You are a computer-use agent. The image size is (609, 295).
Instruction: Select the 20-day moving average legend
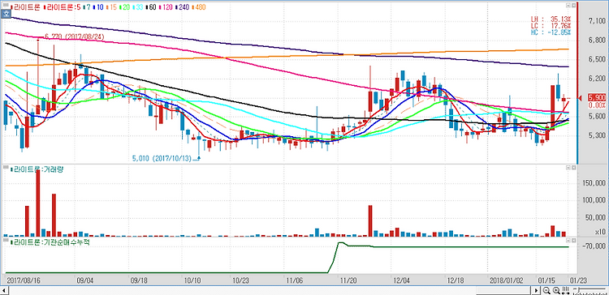(x=125, y=7)
